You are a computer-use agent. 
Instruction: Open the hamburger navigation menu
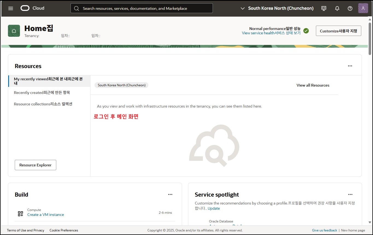pos(11,8)
